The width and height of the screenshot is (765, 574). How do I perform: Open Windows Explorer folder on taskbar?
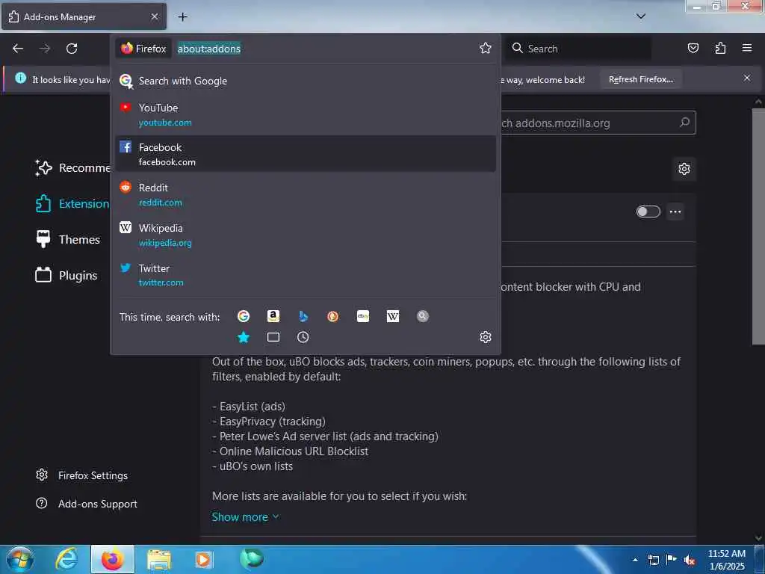(x=159, y=559)
